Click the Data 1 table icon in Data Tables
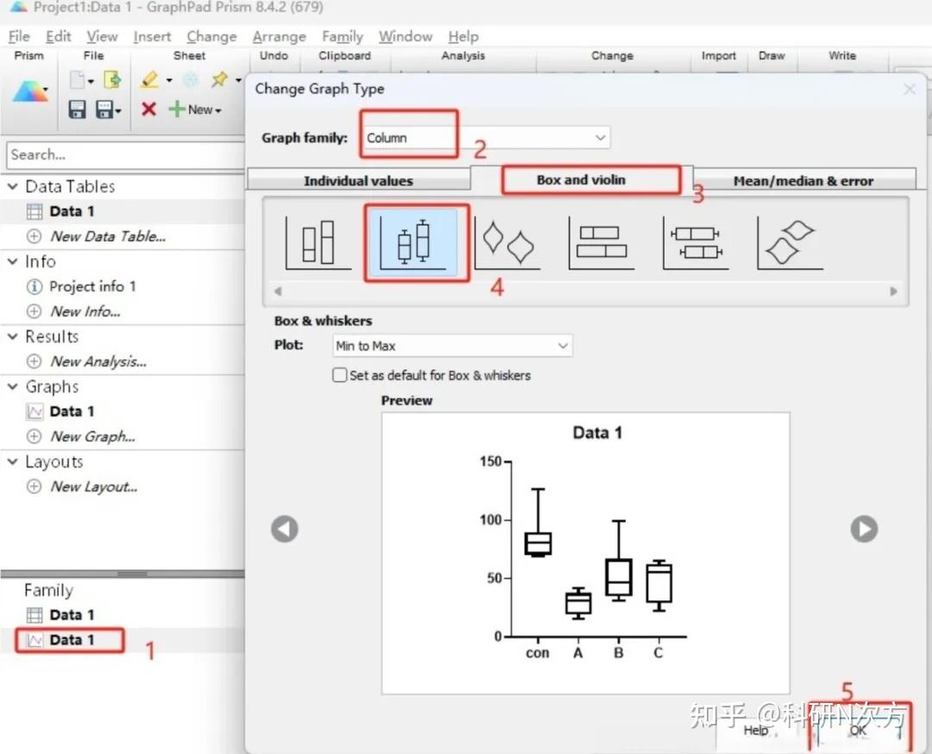Screen dimensions: 932x754 [35, 211]
